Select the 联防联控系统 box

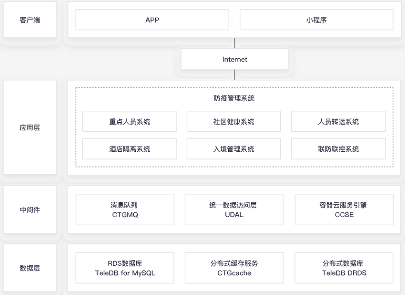tap(338, 149)
